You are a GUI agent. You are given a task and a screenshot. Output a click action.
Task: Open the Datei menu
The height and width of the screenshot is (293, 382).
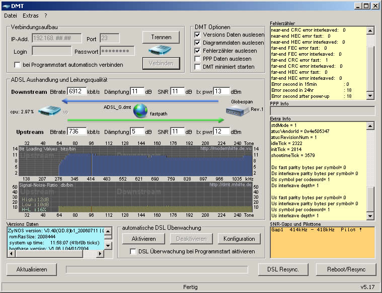click(x=11, y=16)
